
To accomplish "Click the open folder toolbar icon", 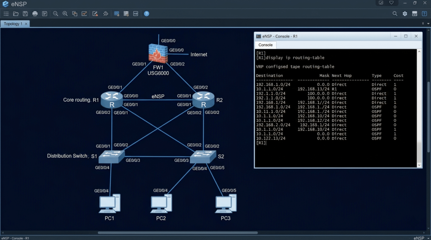I will tap(16, 13).
